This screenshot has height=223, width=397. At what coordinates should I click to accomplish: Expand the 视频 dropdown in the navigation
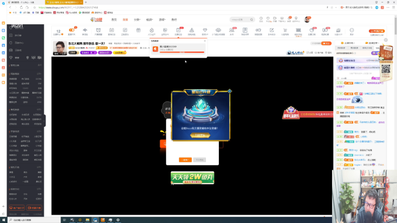(150, 19)
